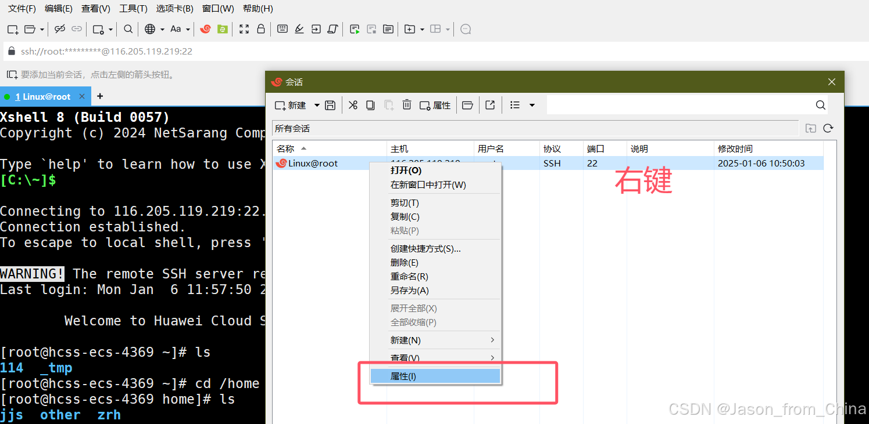Click the 新建 button in Sessions dialog
The image size is (869, 424).
[x=291, y=105]
